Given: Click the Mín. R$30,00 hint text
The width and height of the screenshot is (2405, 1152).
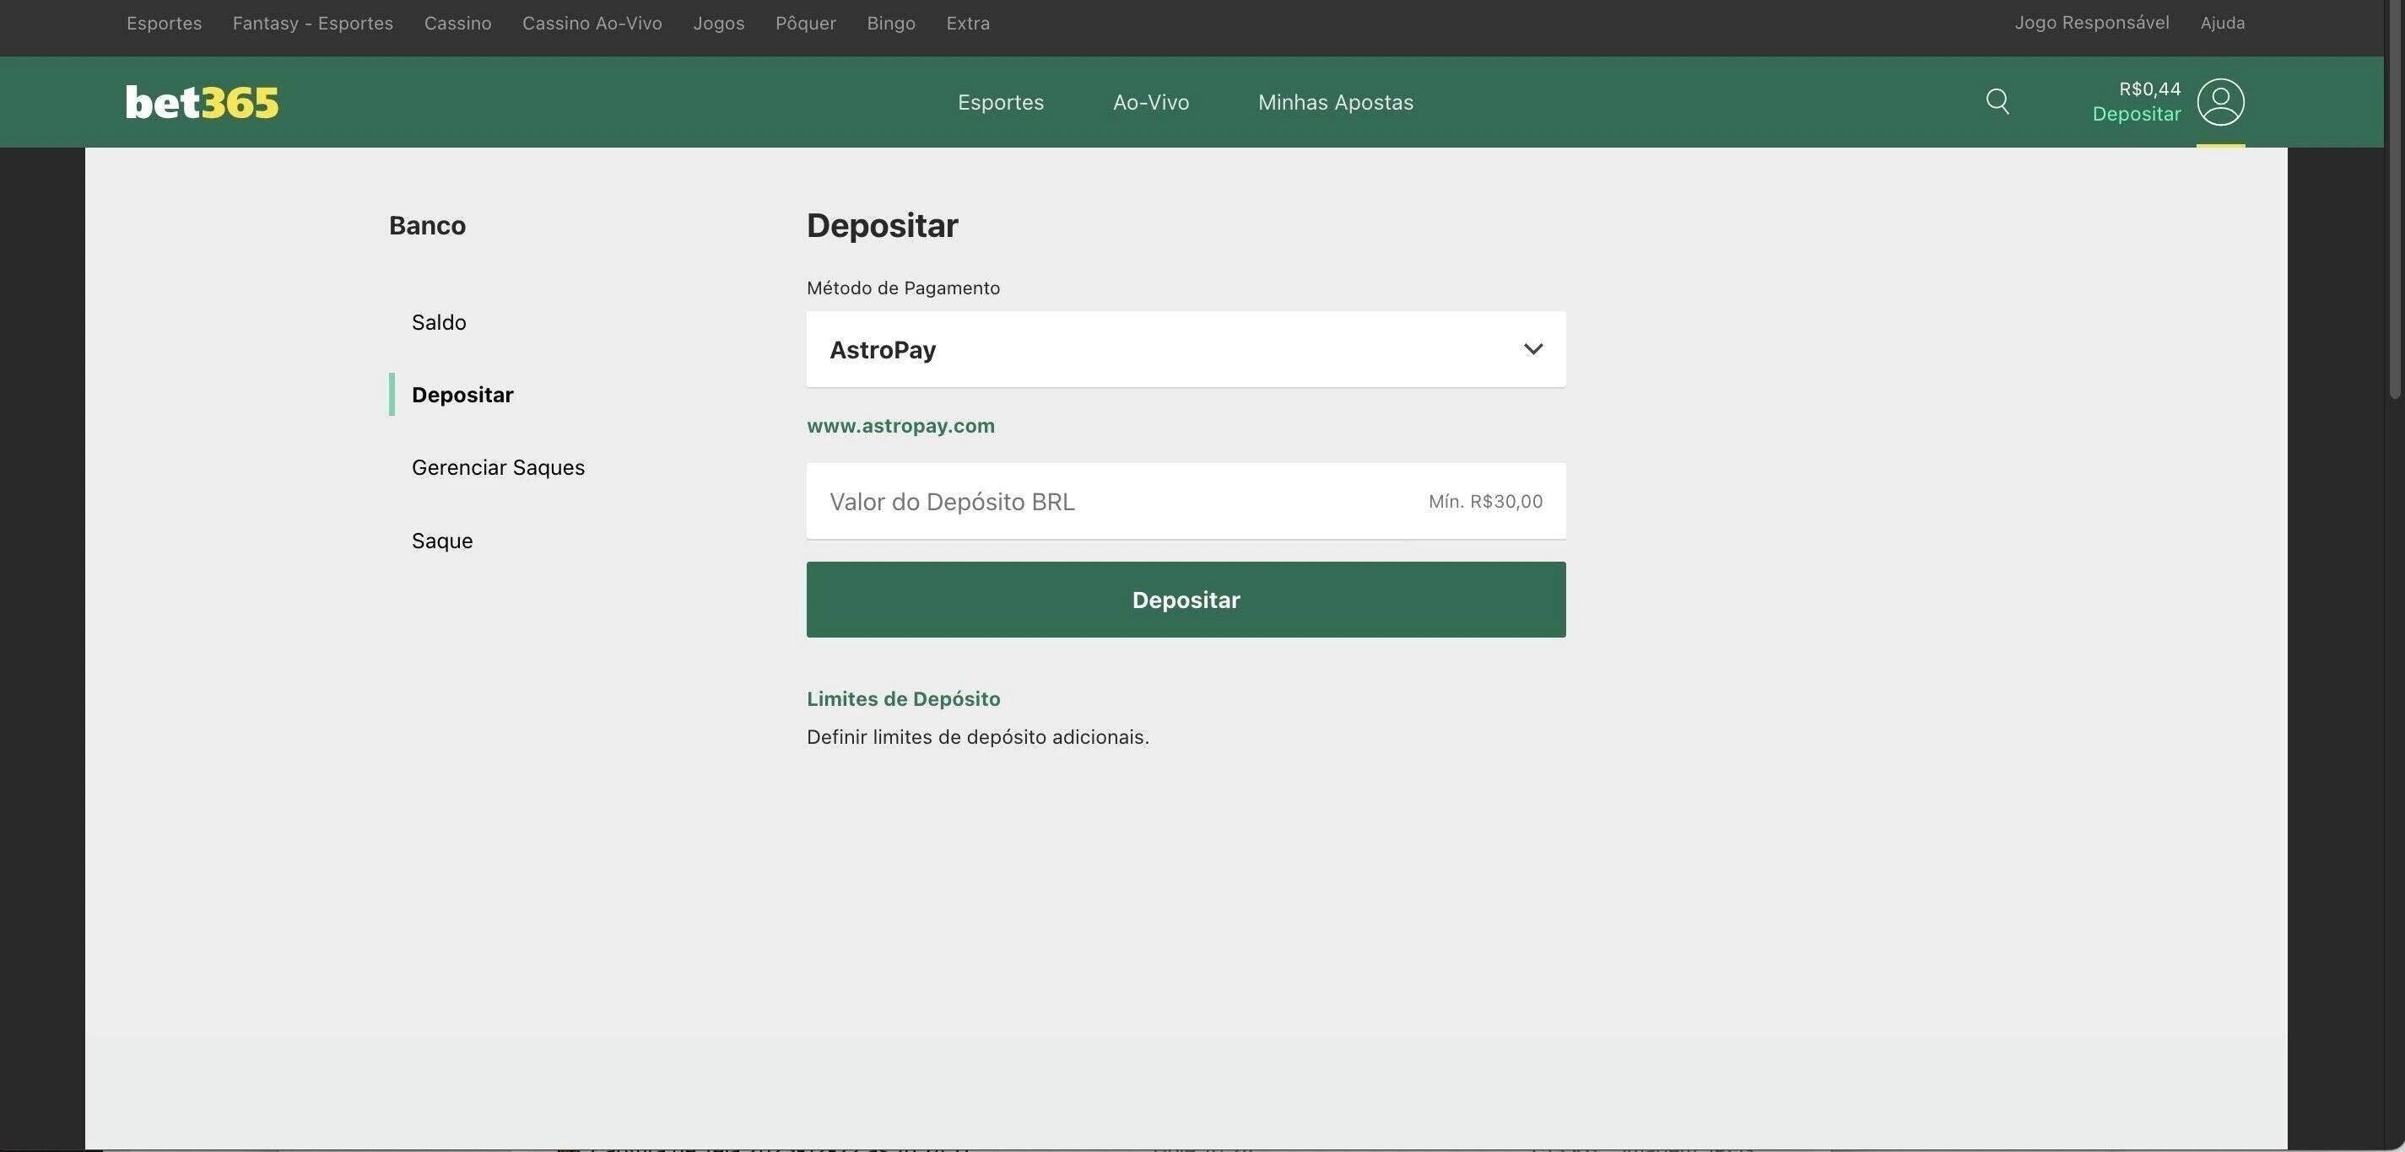Looking at the screenshot, I should [x=1485, y=501].
